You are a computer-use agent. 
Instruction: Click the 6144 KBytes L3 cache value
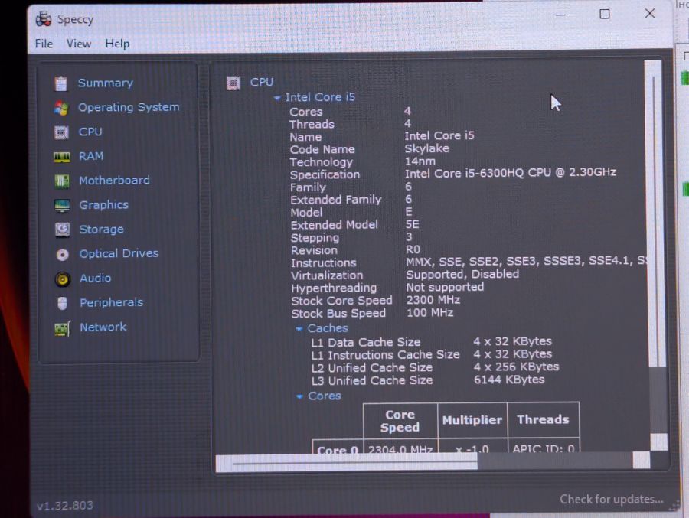[x=509, y=380]
